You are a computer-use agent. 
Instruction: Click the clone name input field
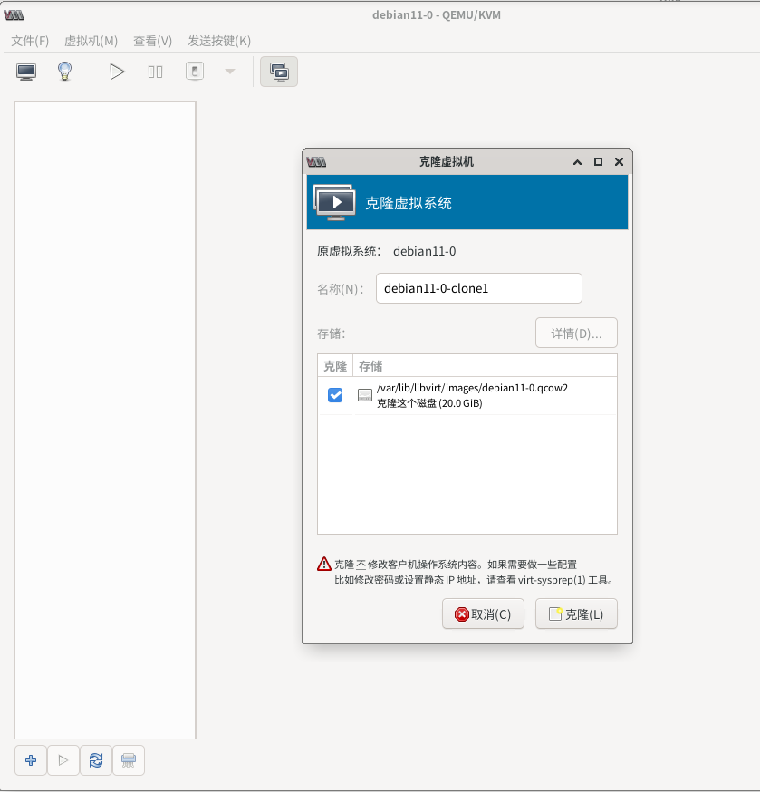[478, 288]
